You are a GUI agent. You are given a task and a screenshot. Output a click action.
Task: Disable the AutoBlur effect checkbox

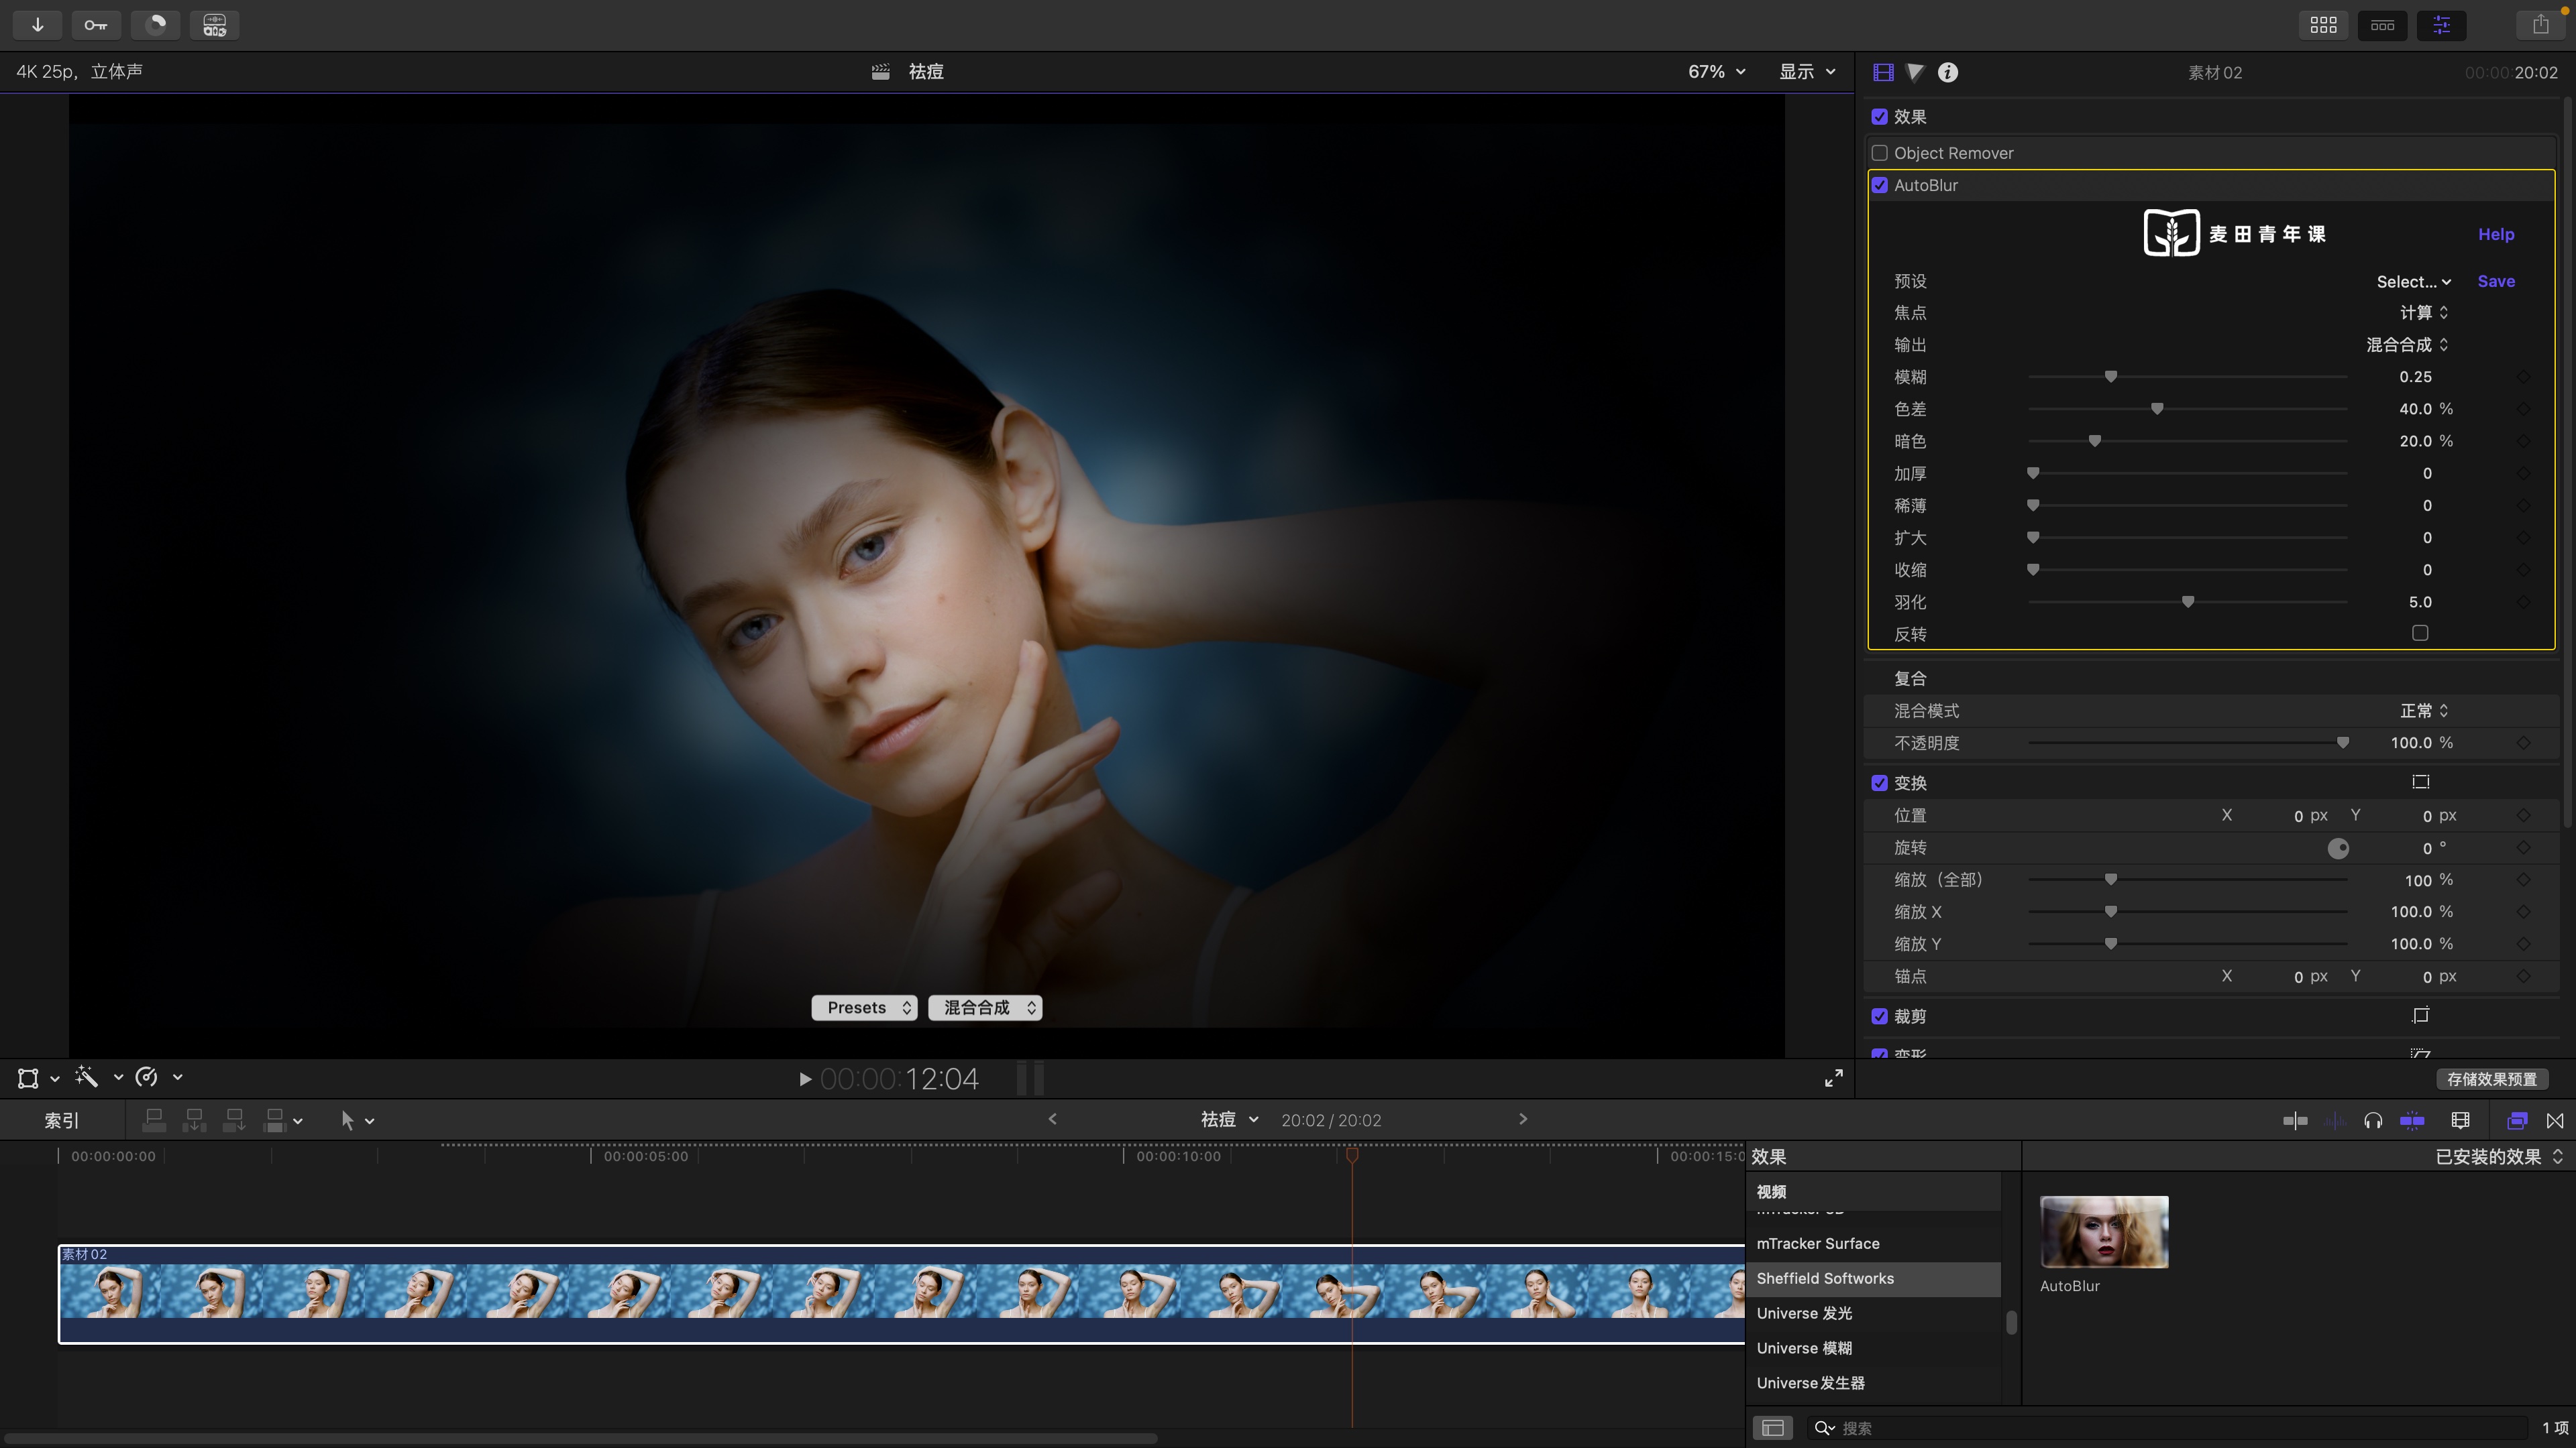point(1880,185)
